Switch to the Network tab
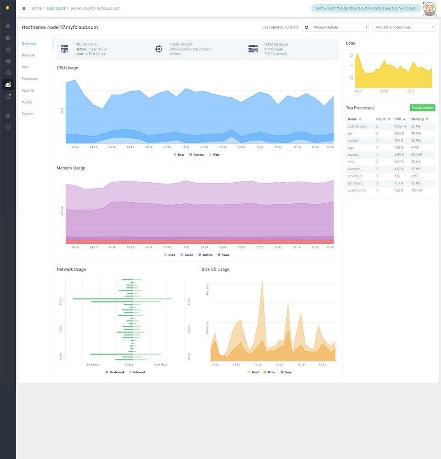This screenshot has width=441, height=459. 28,56
